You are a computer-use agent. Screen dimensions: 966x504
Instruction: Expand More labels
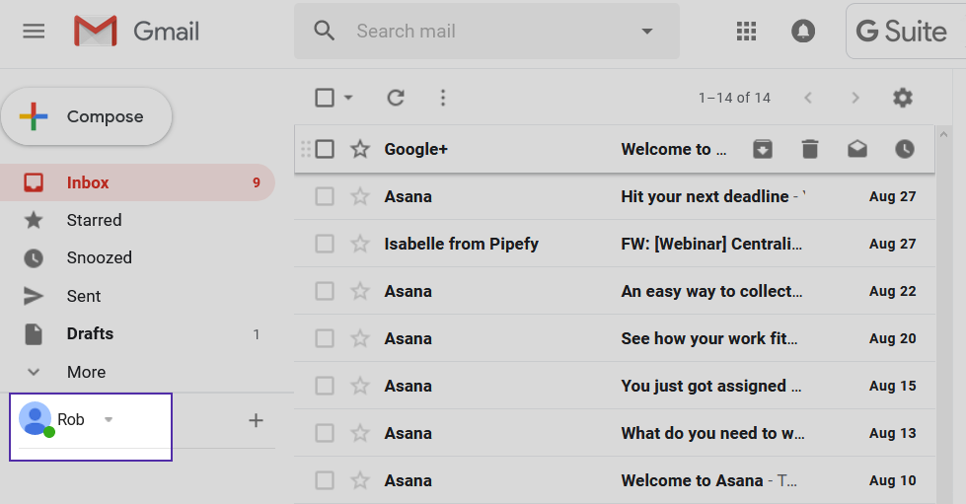[x=137, y=372]
